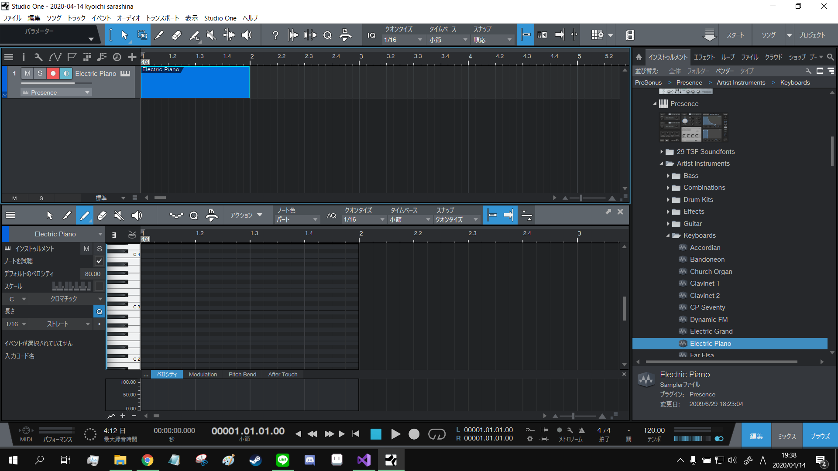Select Church Organ in browser

(711, 271)
